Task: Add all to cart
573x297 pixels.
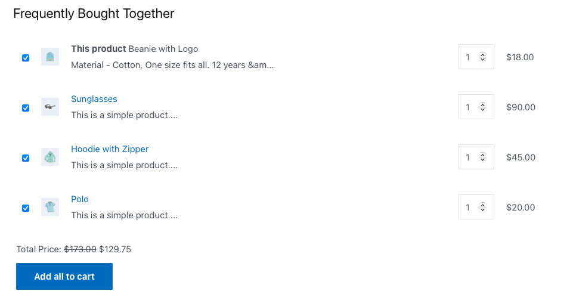Action: (x=64, y=277)
